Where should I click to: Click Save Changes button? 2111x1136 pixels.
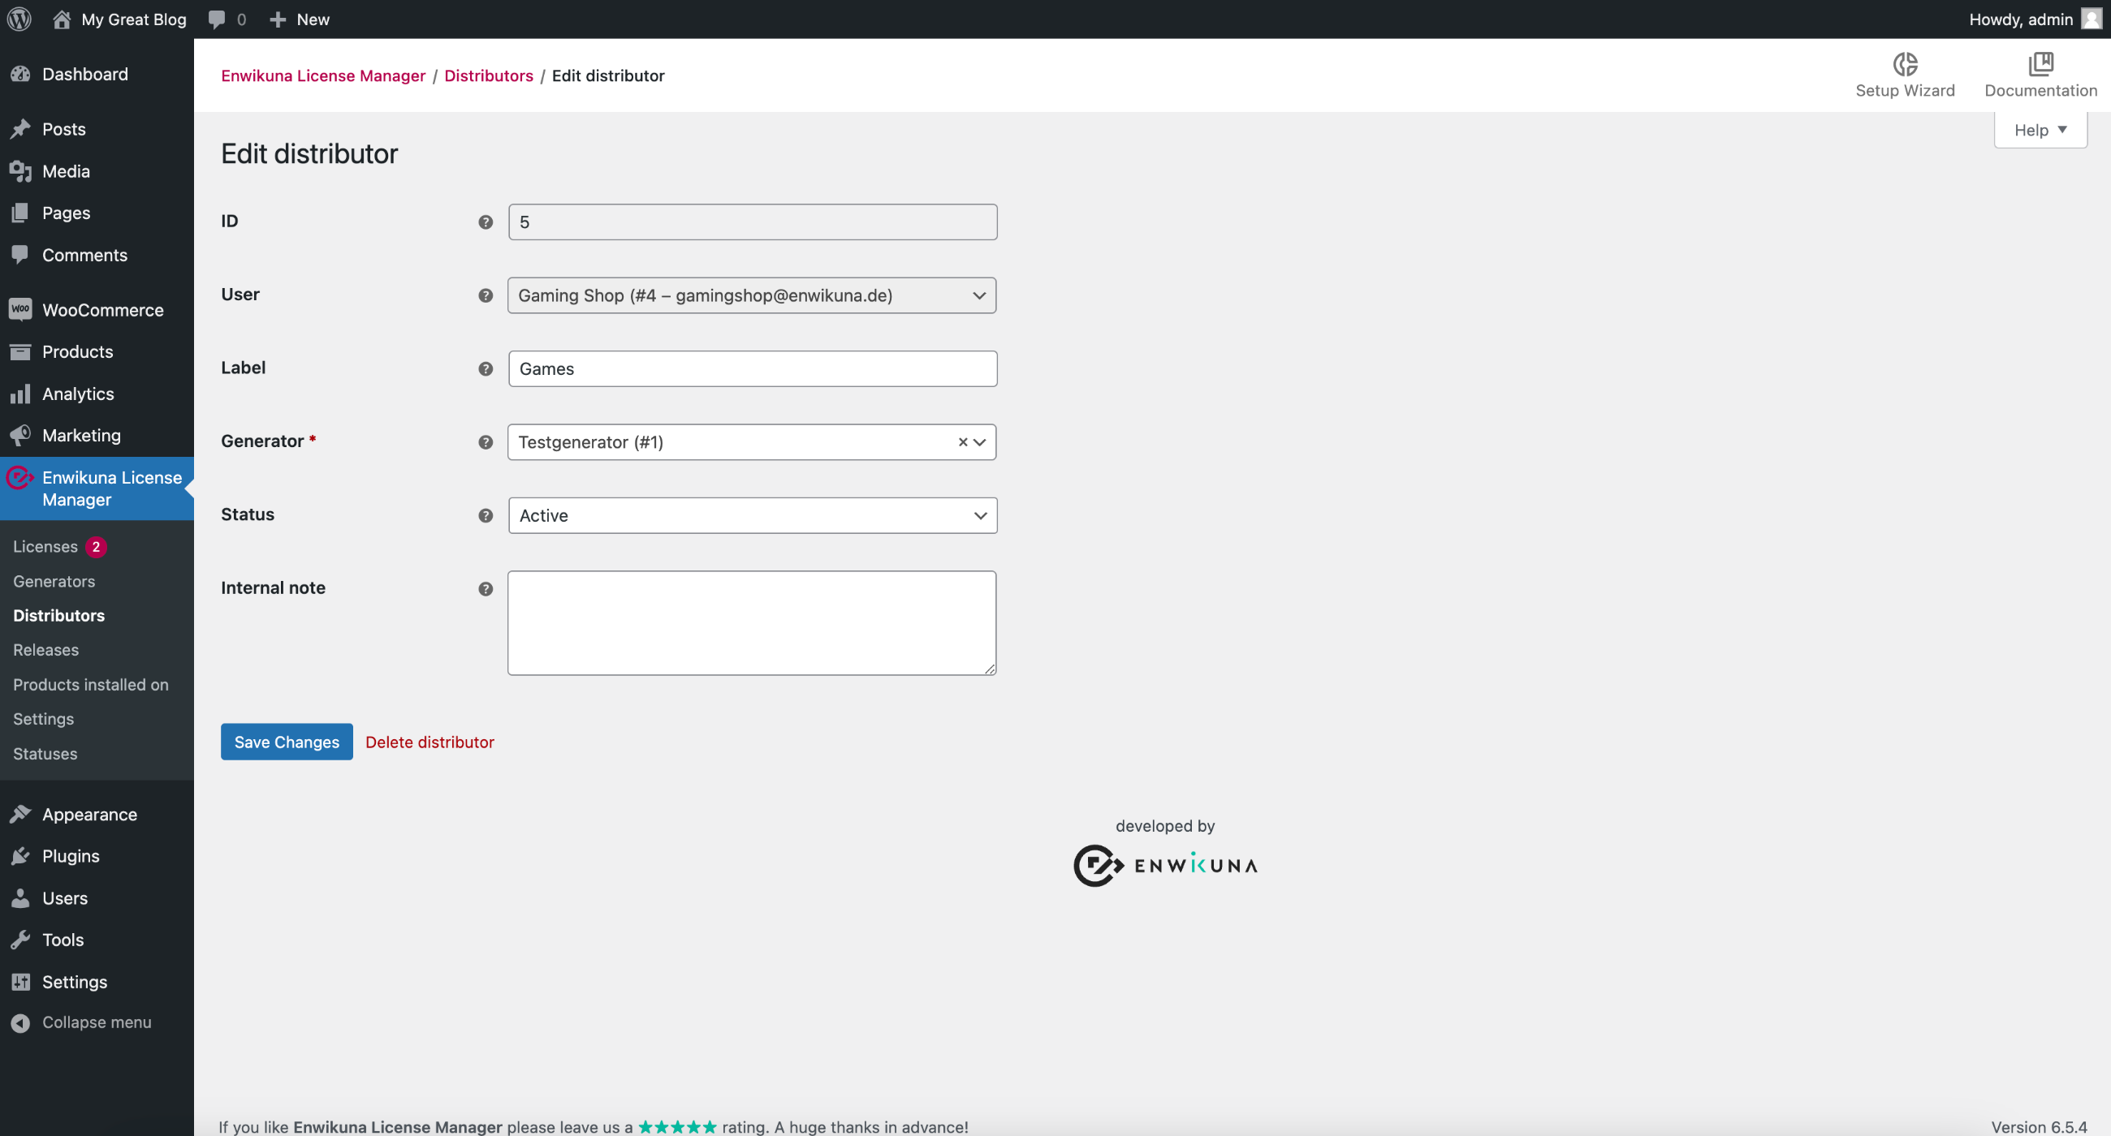coord(286,742)
